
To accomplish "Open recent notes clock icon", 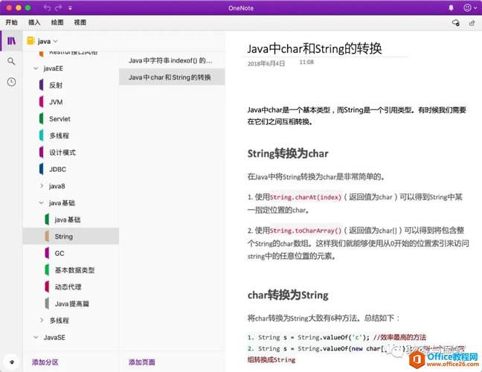I will [11, 82].
